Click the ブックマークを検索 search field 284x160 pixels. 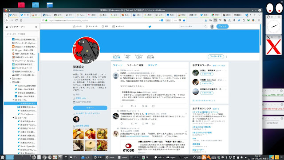click(x=22, y=34)
